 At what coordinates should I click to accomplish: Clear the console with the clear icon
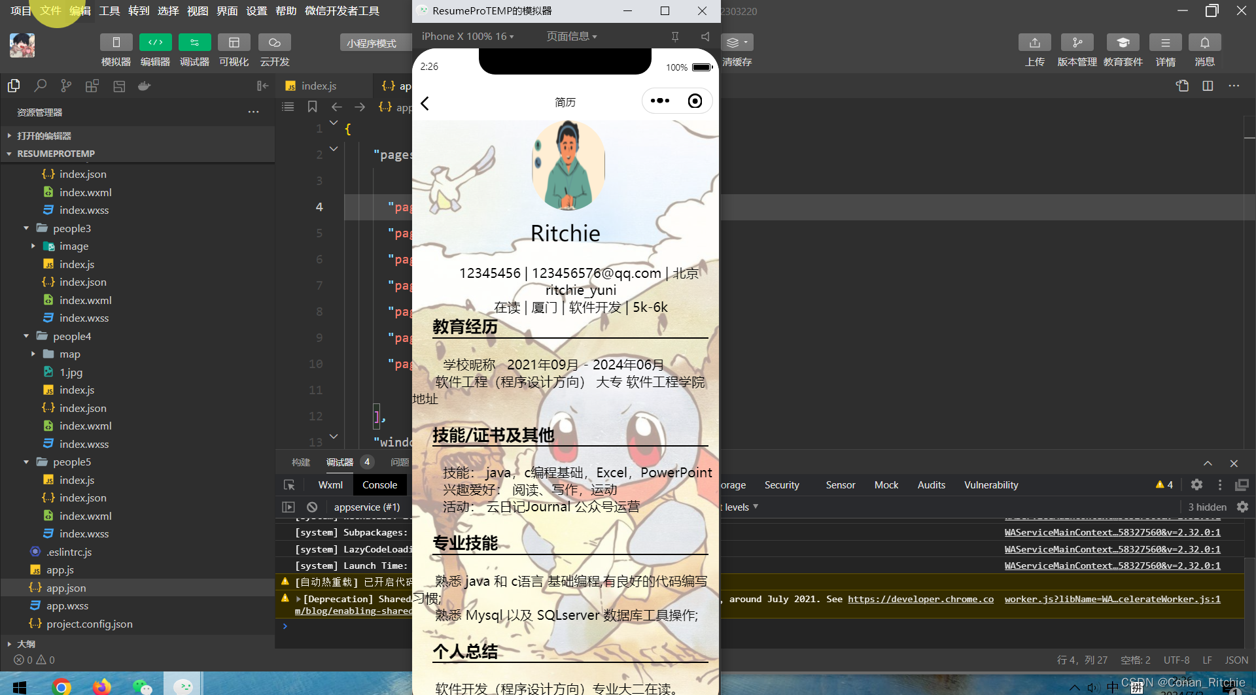(x=312, y=507)
